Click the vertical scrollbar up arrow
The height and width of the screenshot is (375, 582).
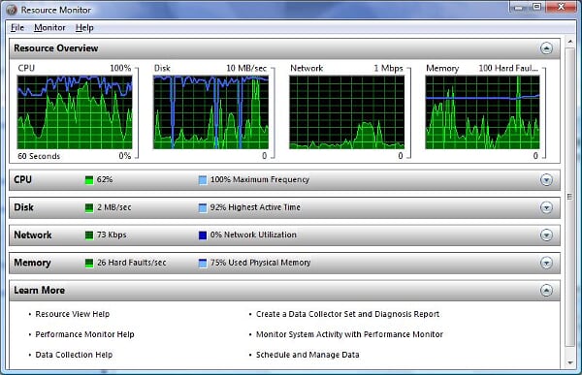570,42
